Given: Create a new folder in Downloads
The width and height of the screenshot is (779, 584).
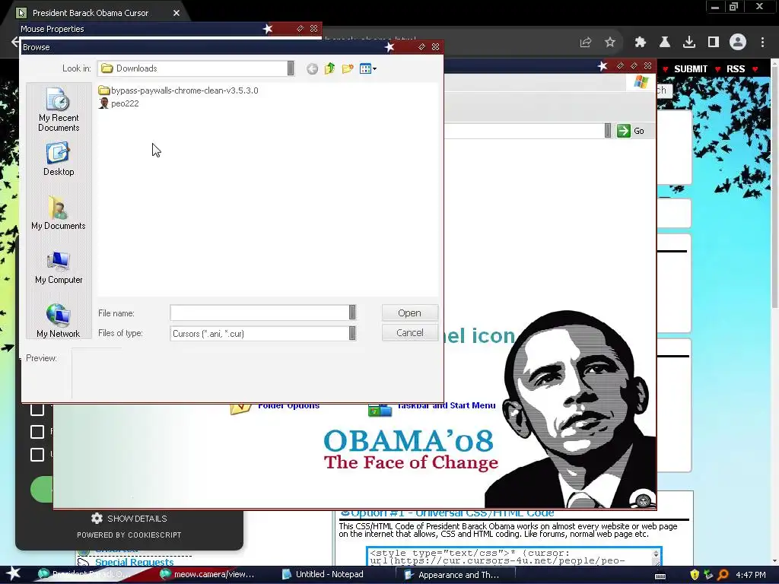Looking at the screenshot, I should (348, 68).
